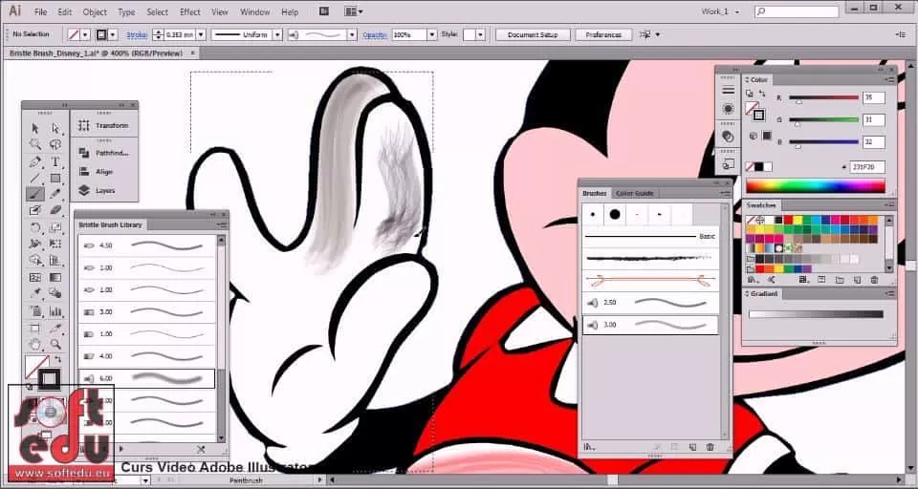Open the Uniform width profile dropdown
Screen dimensions: 918x489
coord(277,34)
